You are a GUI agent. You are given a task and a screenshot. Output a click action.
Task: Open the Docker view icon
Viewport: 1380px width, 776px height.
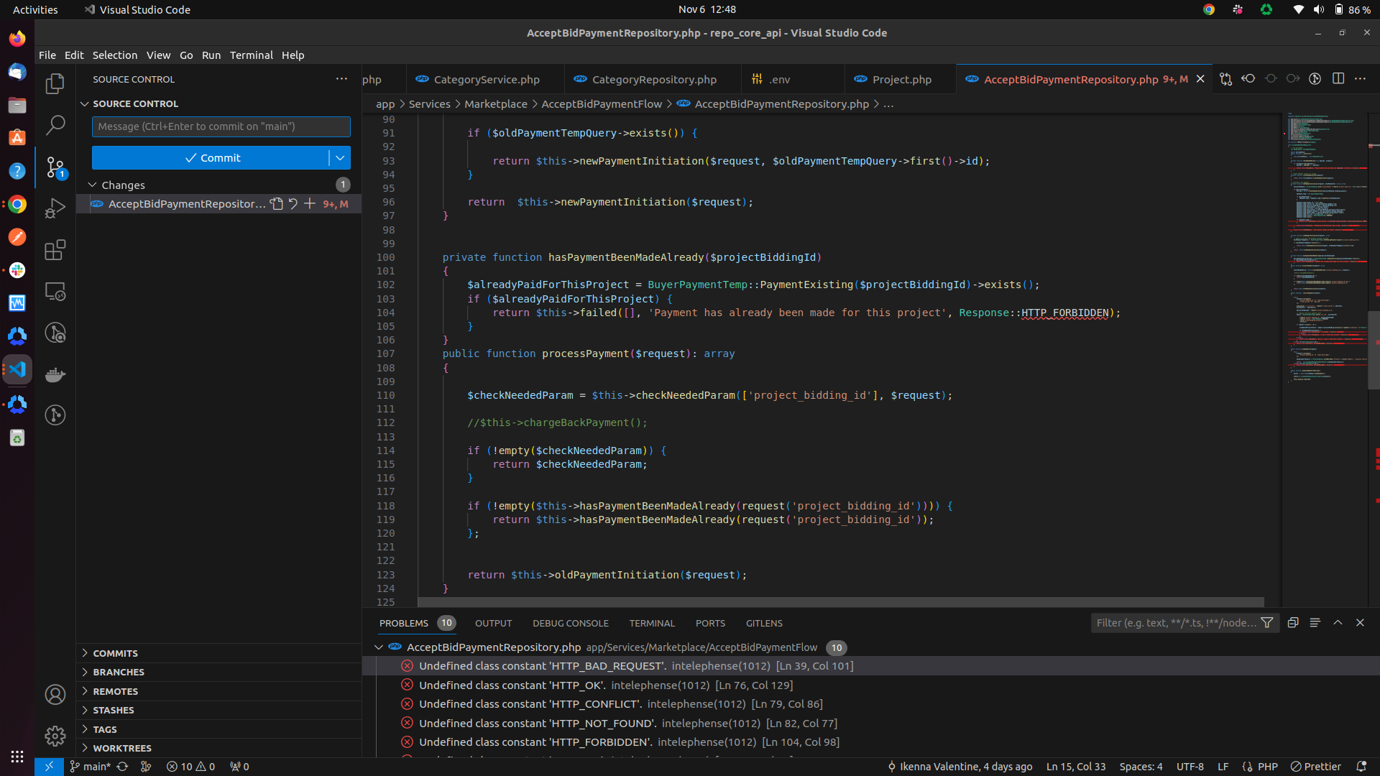point(55,374)
